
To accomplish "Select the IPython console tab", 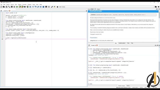I will (121, 86).
